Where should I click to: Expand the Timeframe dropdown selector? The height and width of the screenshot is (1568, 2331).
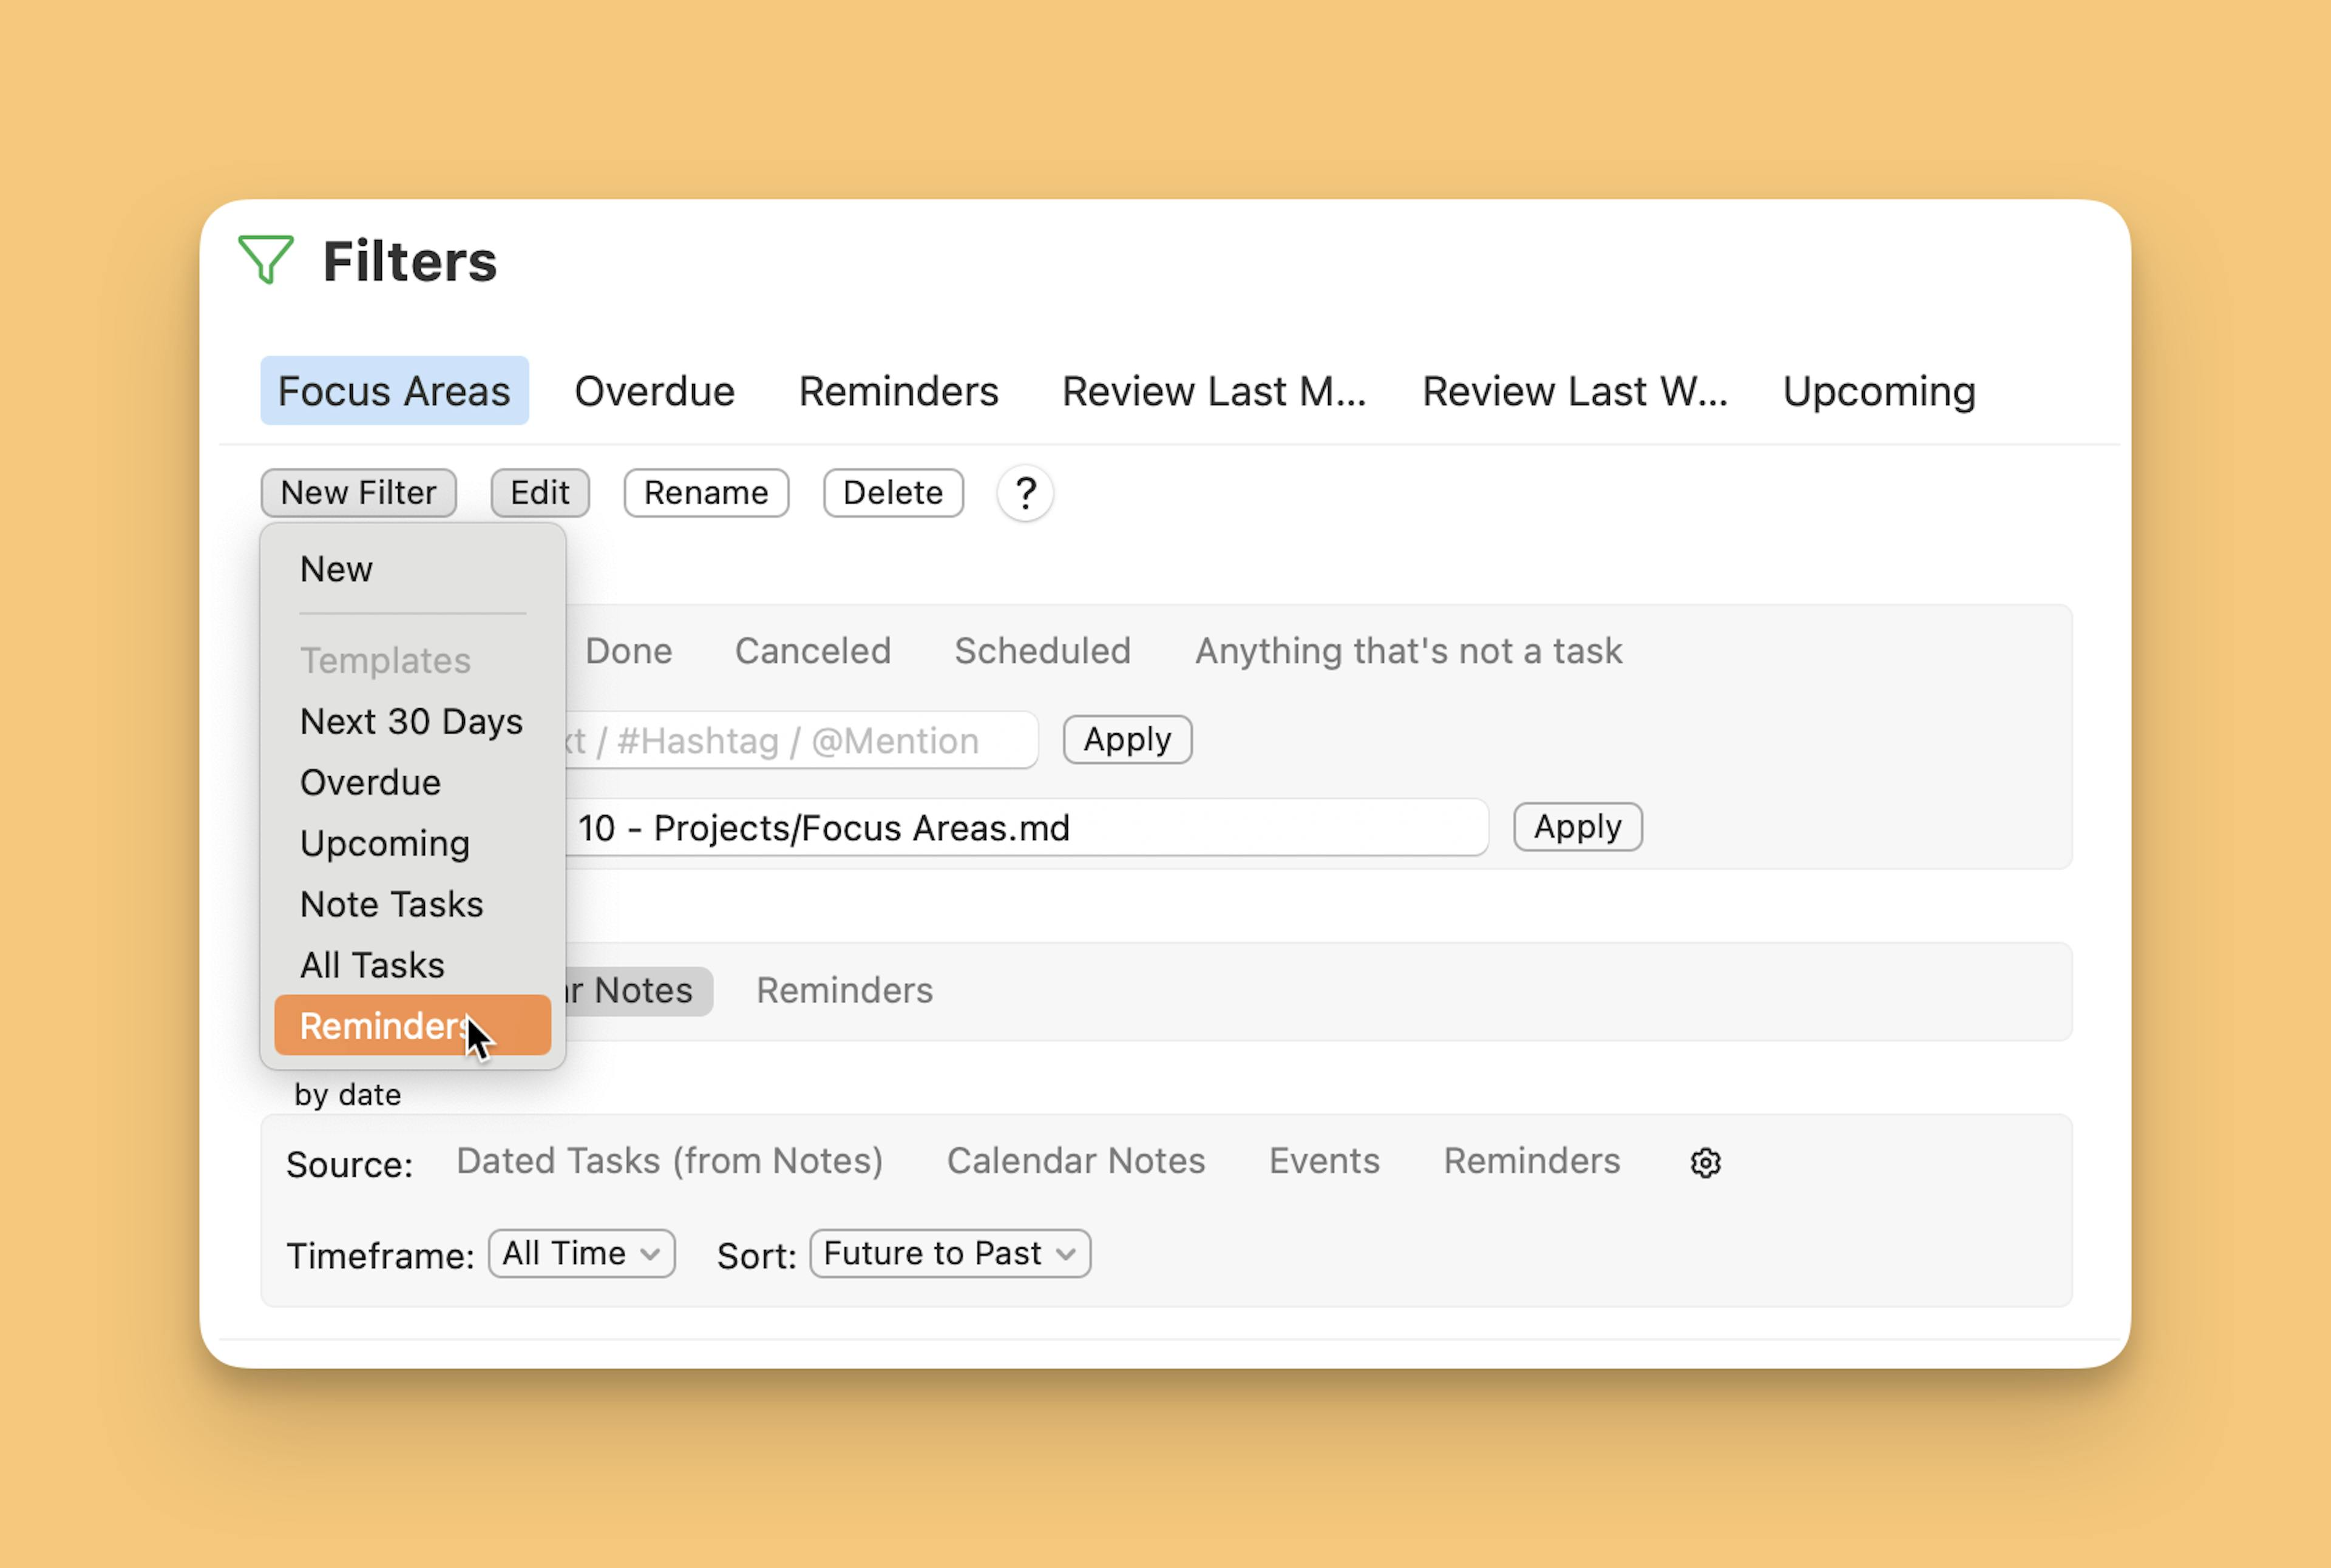(x=581, y=1253)
